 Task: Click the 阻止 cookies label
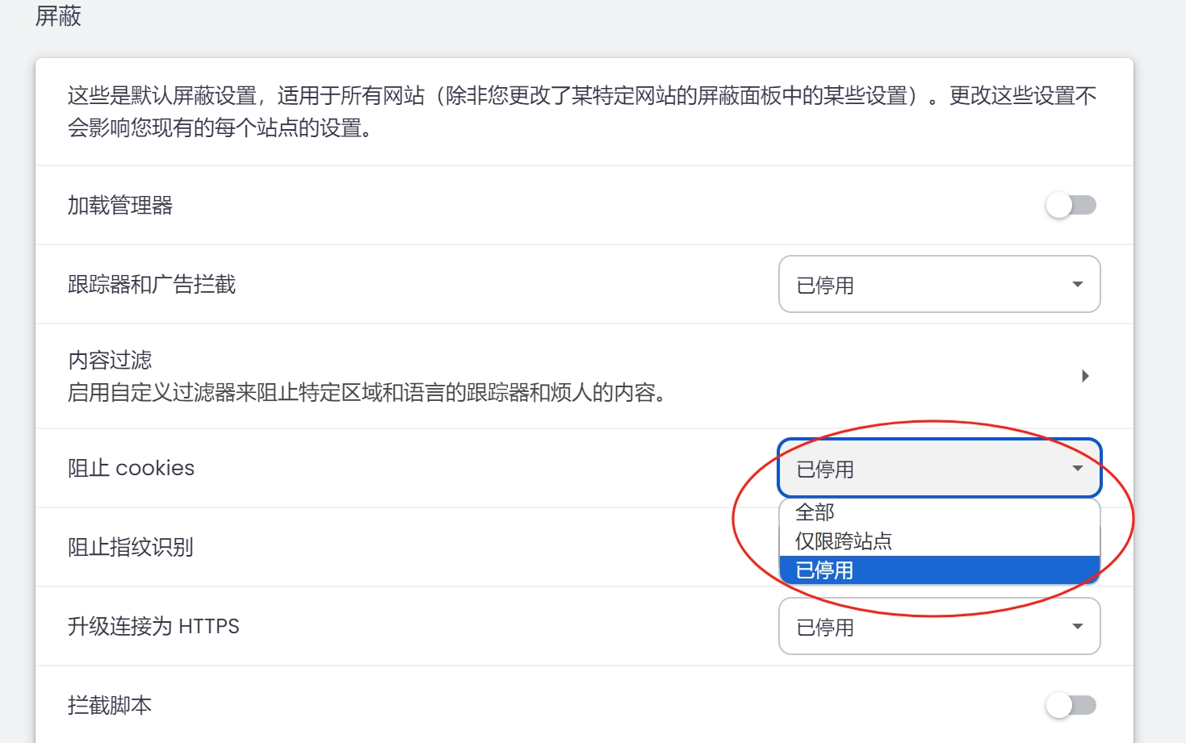pos(131,468)
